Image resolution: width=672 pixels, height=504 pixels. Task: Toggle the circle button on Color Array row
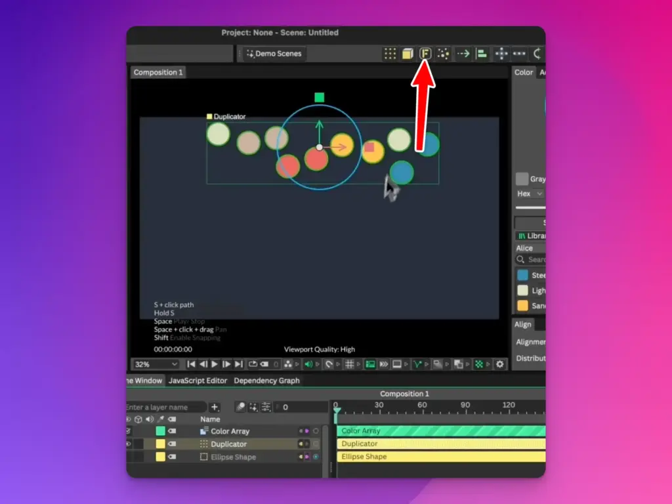tap(316, 431)
